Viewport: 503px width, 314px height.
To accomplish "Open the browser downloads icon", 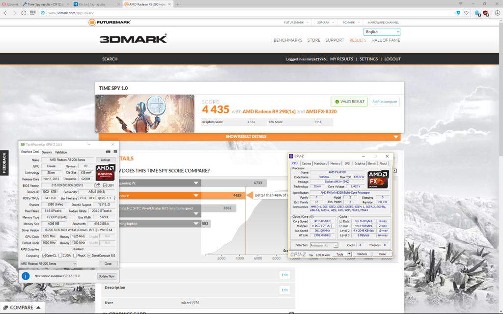I will (498, 13).
